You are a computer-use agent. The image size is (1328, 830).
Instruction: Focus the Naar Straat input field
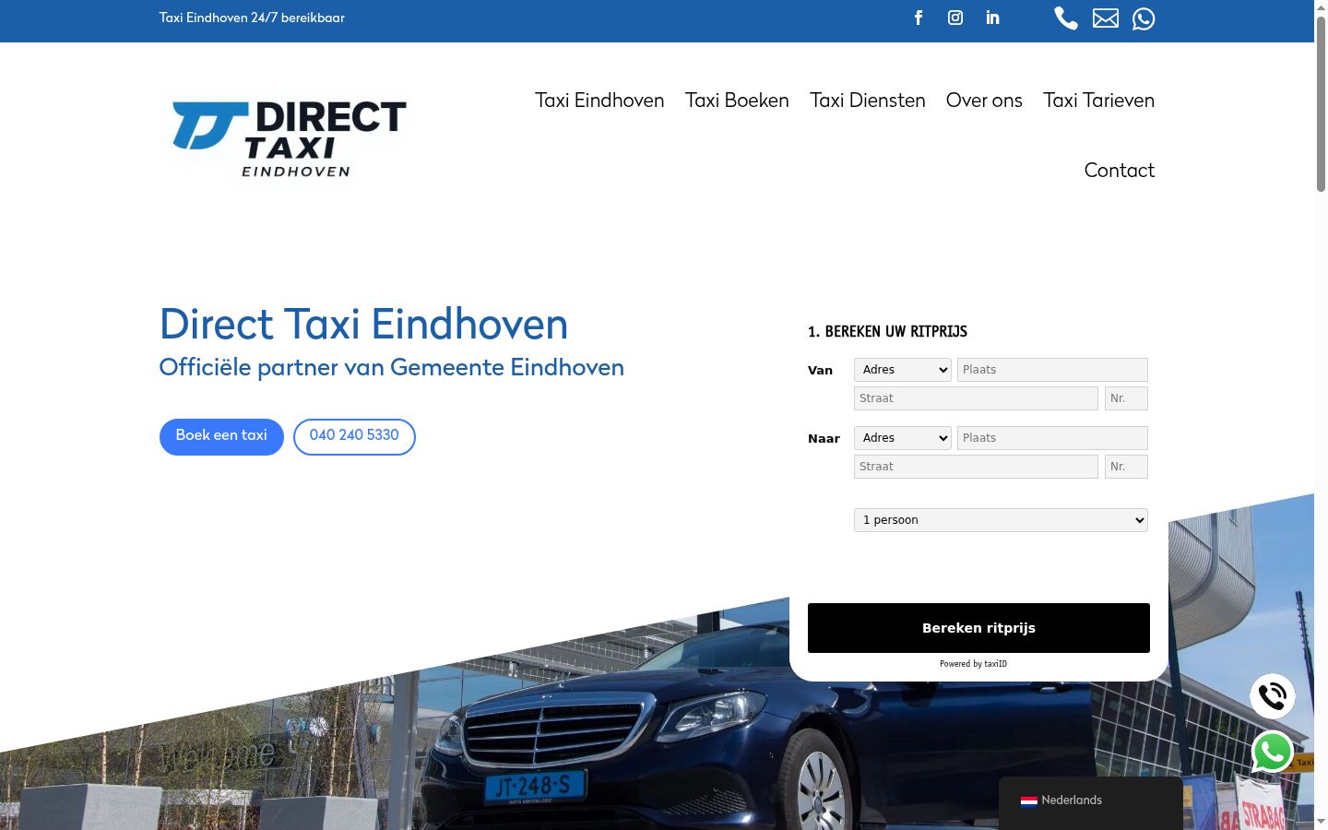(x=976, y=467)
